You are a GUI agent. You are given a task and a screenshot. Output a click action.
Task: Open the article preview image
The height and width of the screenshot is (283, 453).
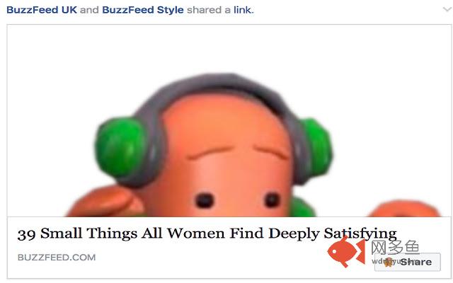[x=229, y=121]
